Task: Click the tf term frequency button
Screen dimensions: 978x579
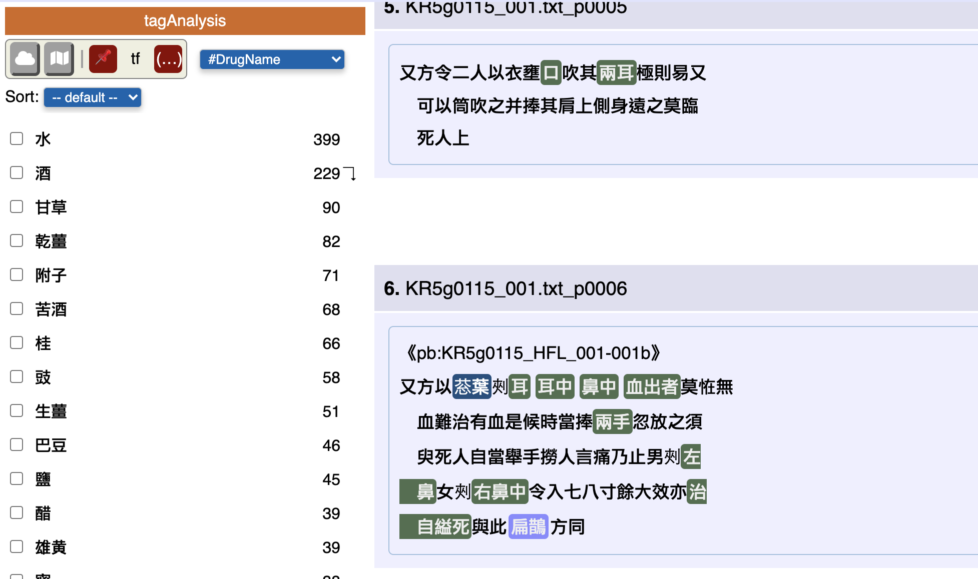Action: (x=135, y=59)
